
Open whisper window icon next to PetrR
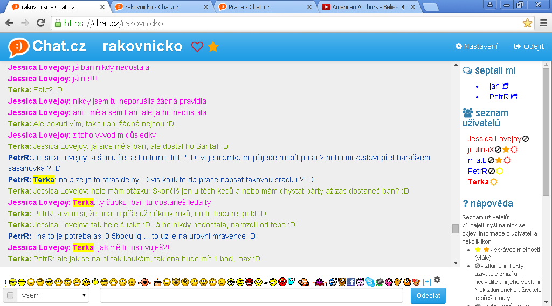pyautogui.click(x=514, y=96)
